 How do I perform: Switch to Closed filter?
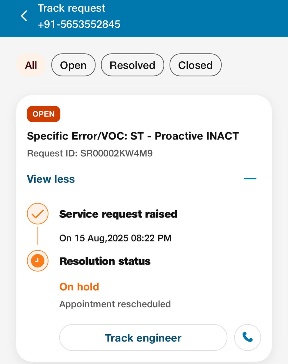tap(195, 65)
